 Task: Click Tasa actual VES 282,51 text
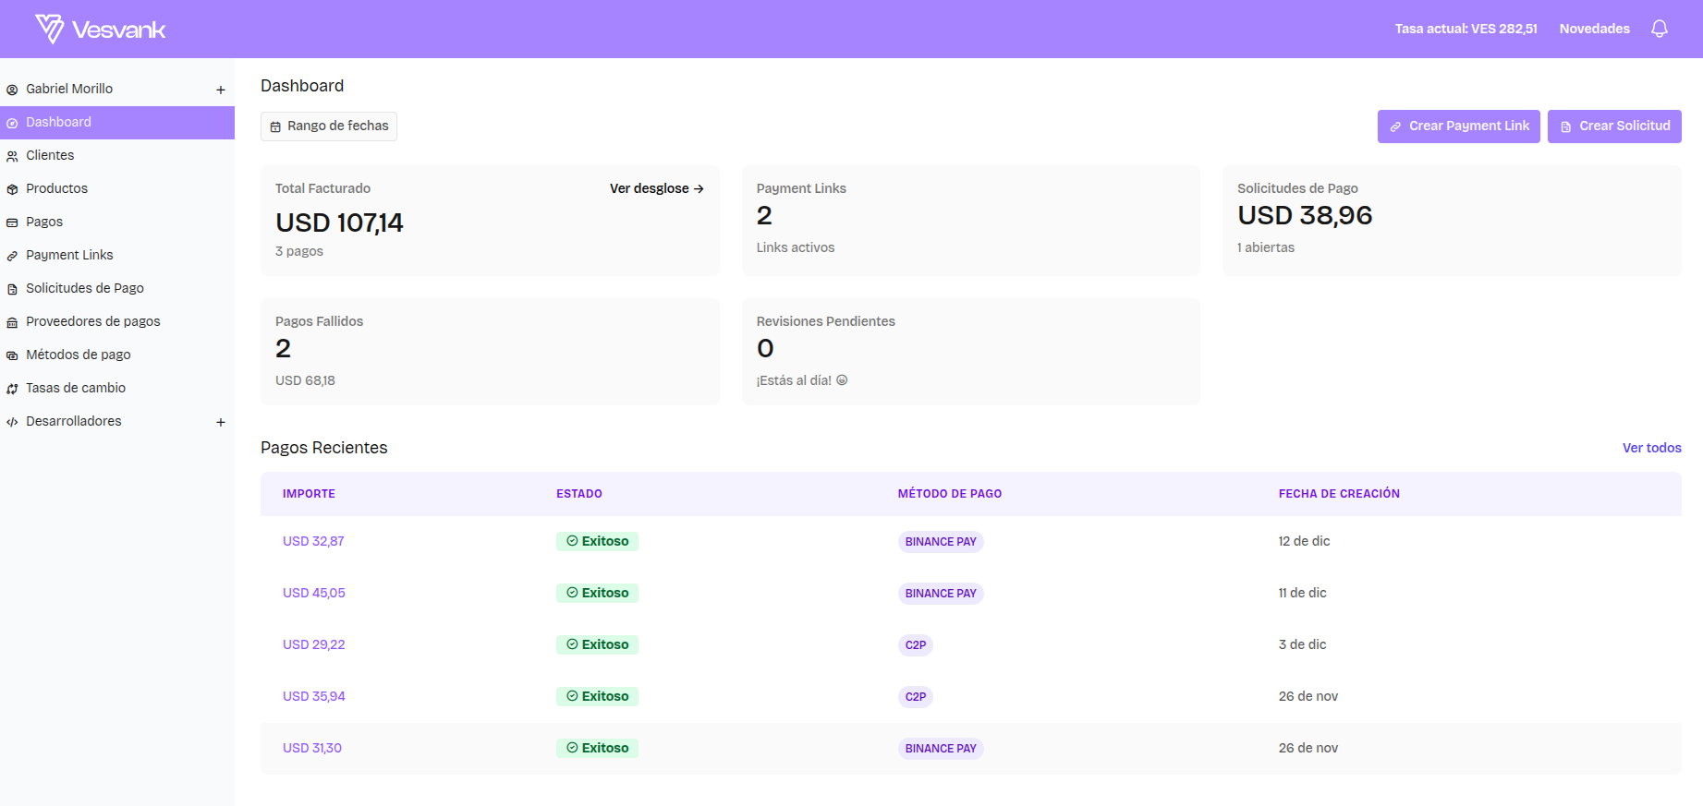point(1466,29)
